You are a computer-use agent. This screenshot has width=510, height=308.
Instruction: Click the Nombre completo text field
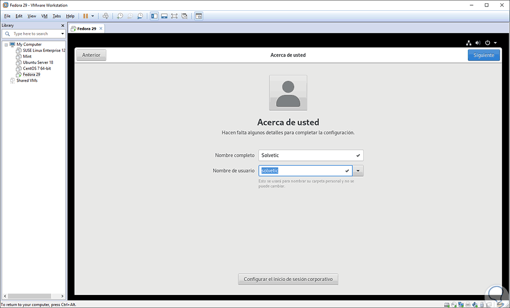click(x=311, y=155)
